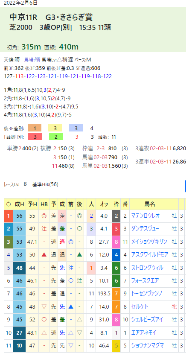Click the 4角 corner passing order
The width and height of the screenshot is (186, 356).
tap(38, 115)
